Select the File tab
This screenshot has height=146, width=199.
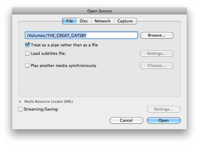pos(69,21)
